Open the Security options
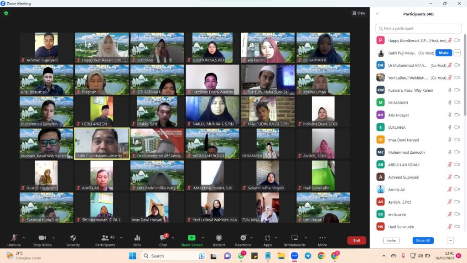The image size is (467, 263). click(x=73, y=240)
